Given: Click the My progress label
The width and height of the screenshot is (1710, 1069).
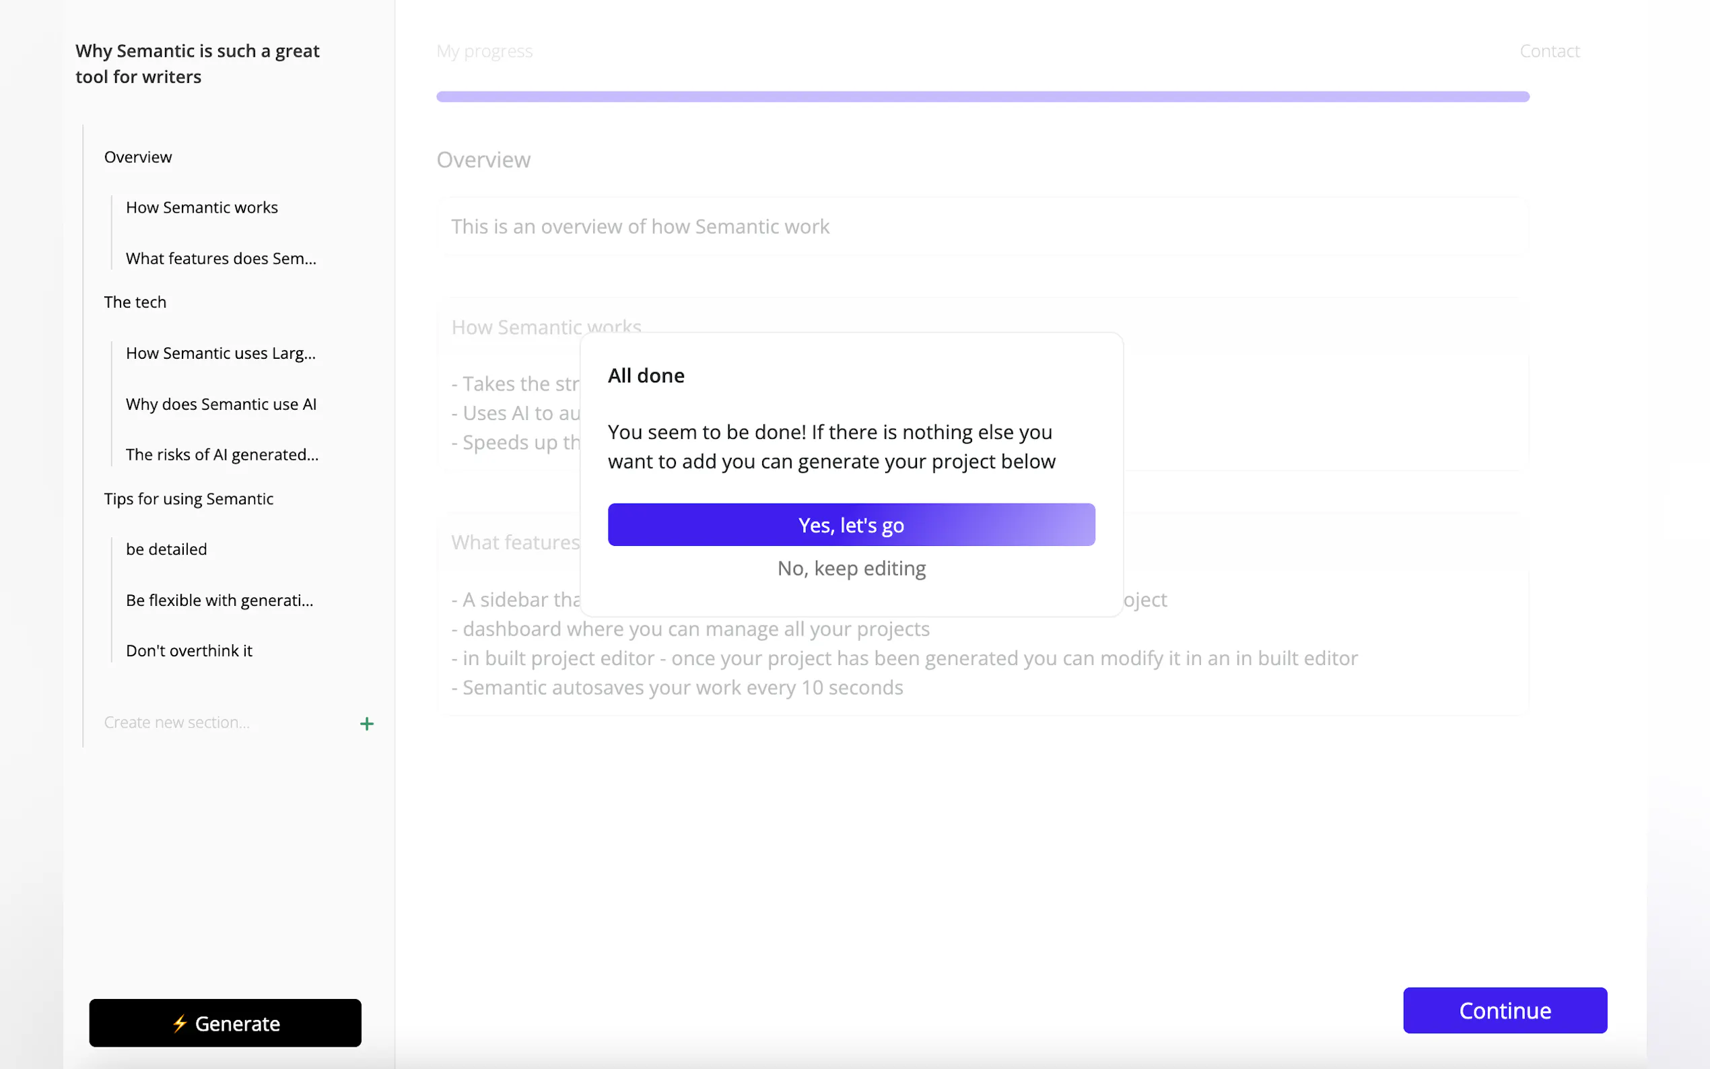Looking at the screenshot, I should (484, 51).
